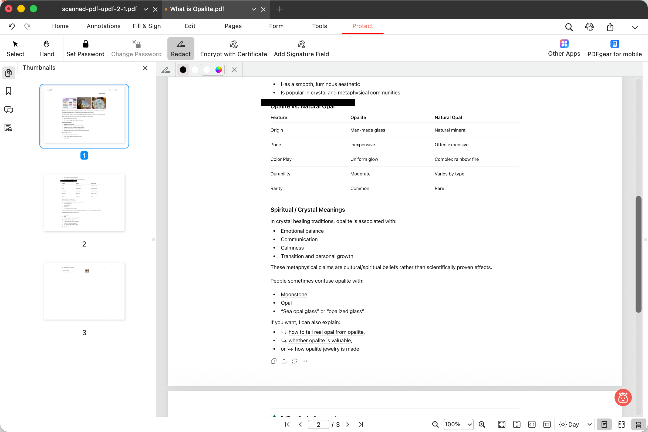Viewport: 648px width, 432px height.
Task: Zoom out of the document
Action: pos(436,424)
